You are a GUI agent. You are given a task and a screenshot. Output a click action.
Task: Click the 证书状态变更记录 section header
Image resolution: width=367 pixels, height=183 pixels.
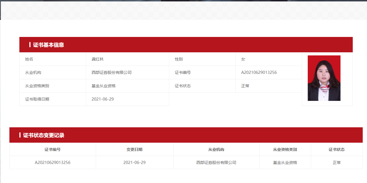(44, 135)
